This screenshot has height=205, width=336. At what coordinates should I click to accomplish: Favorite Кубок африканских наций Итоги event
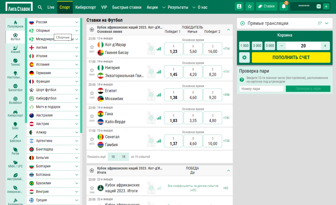pos(92,188)
